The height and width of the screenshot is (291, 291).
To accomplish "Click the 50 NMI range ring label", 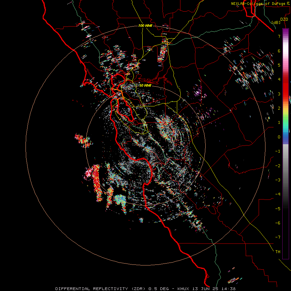I will pos(145,85).
